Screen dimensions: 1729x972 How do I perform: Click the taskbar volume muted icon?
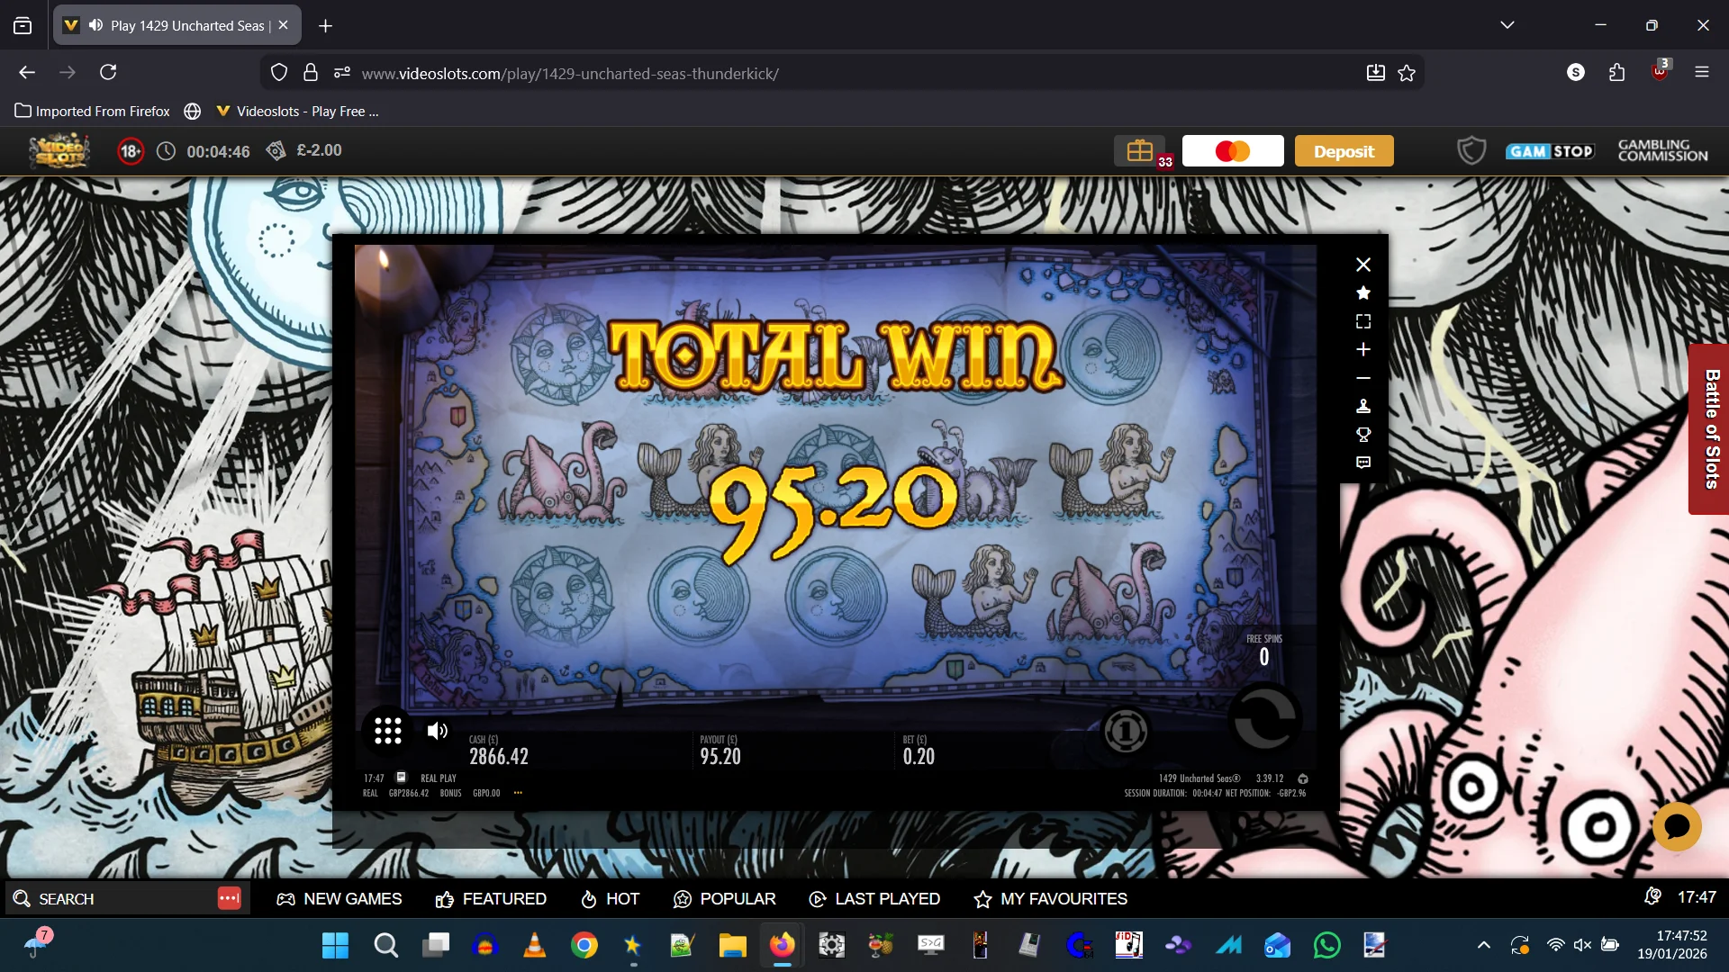coord(1582,945)
